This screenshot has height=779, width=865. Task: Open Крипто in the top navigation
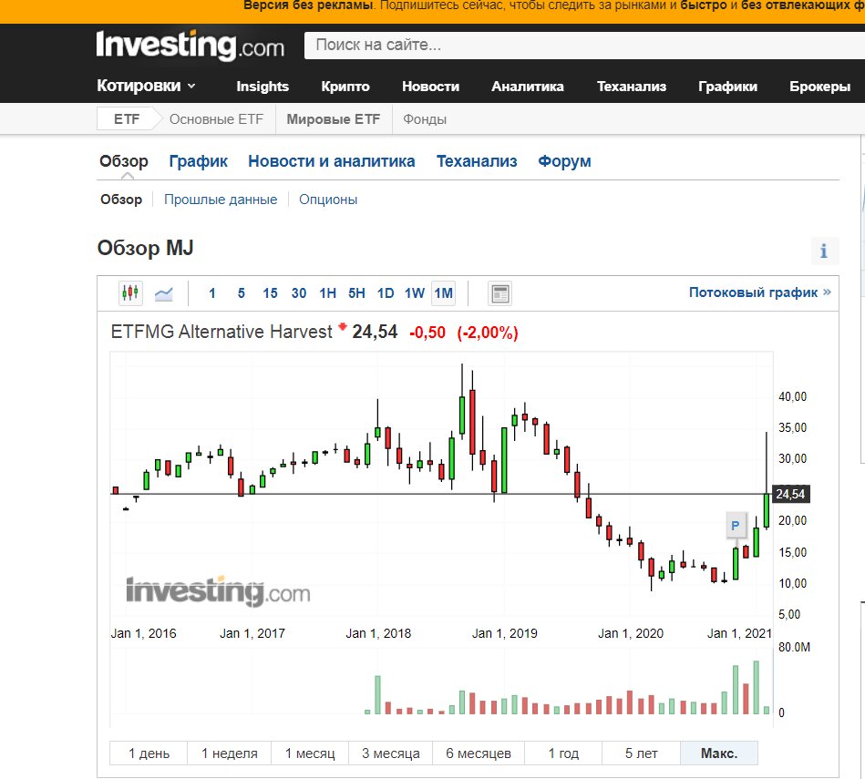[x=345, y=87]
